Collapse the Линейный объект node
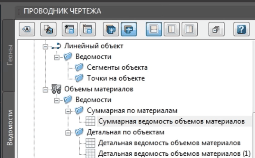 45,47
